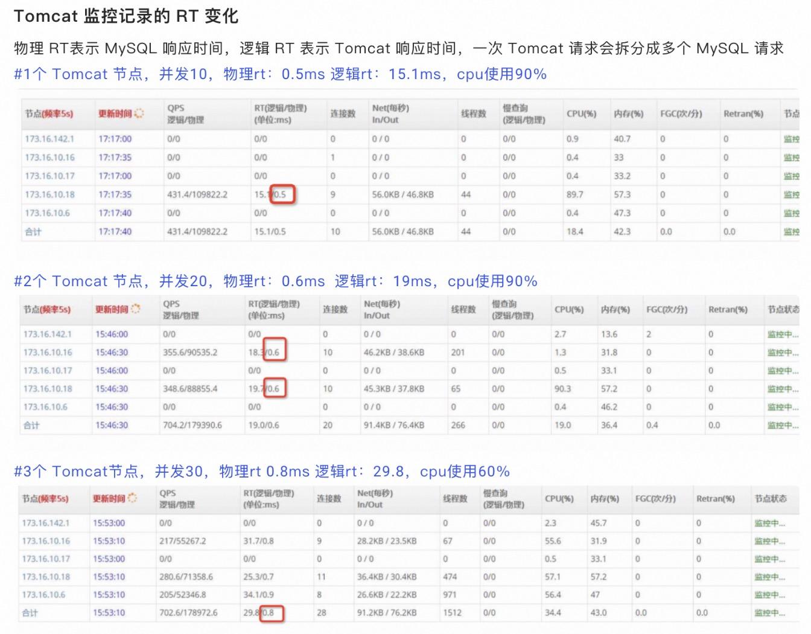Click 监控中 status for node 173.16.10.16
The image size is (811, 634).
(x=781, y=353)
